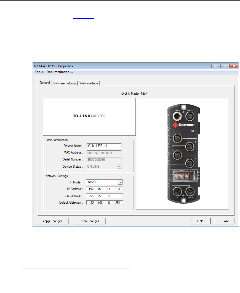Click Apply Changes button
The width and height of the screenshot is (240, 293).
pyautogui.click(x=52, y=221)
